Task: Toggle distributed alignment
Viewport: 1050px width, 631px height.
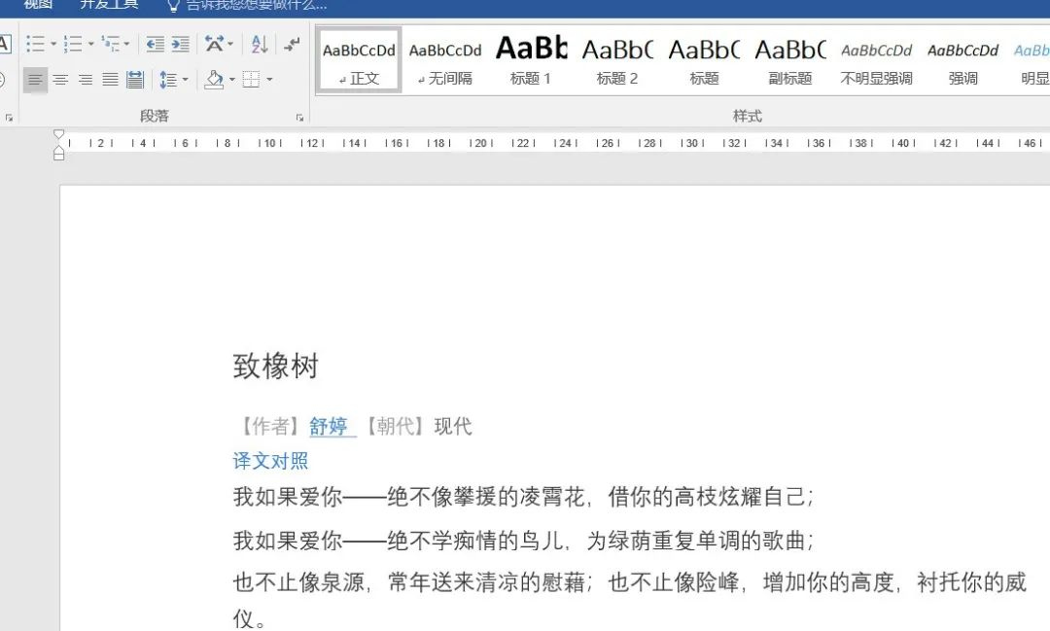Action: click(x=134, y=80)
